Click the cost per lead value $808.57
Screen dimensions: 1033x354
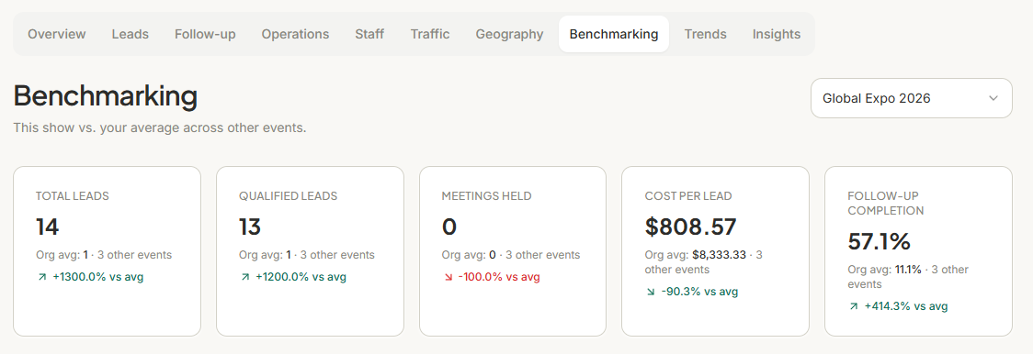[690, 227]
